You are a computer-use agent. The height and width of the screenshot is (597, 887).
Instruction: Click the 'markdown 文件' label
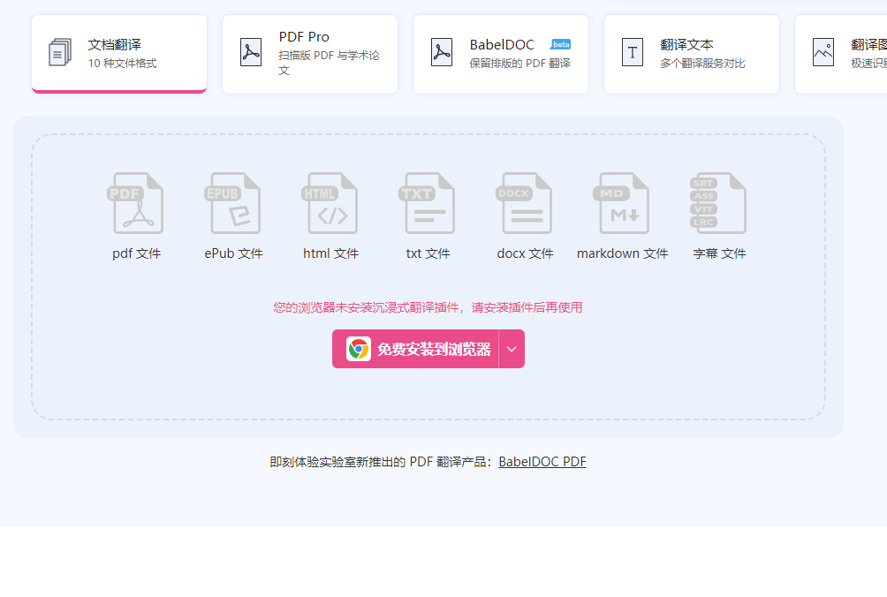coord(622,253)
